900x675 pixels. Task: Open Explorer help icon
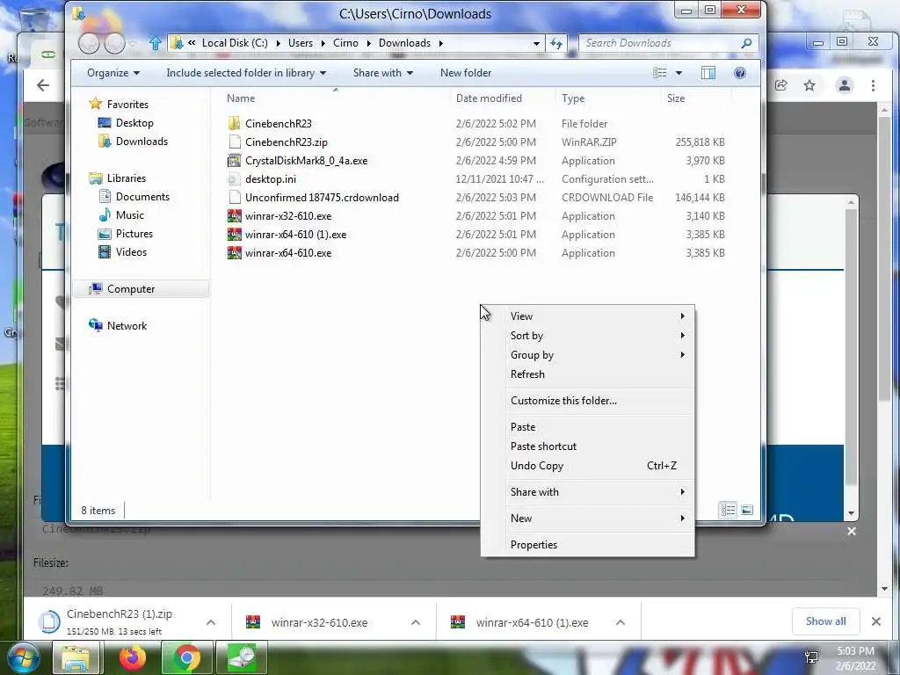tap(740, 73)
